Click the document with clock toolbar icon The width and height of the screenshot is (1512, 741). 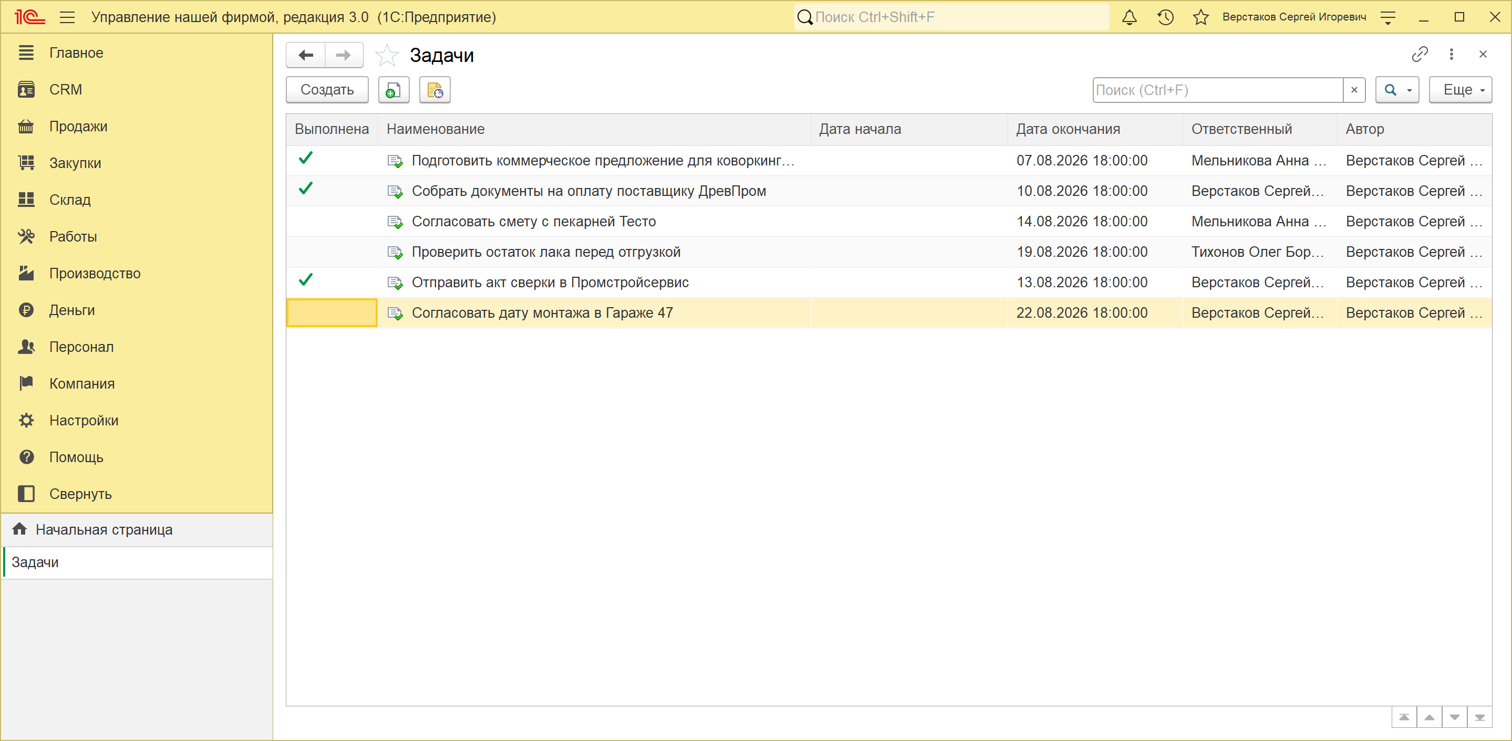pos(434,90)
